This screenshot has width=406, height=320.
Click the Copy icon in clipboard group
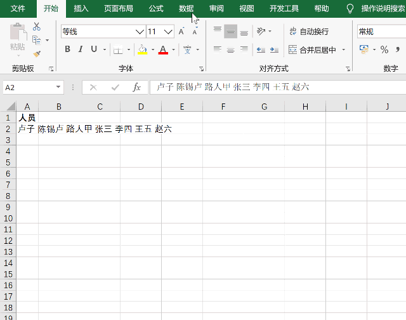(x=37, y=40)
